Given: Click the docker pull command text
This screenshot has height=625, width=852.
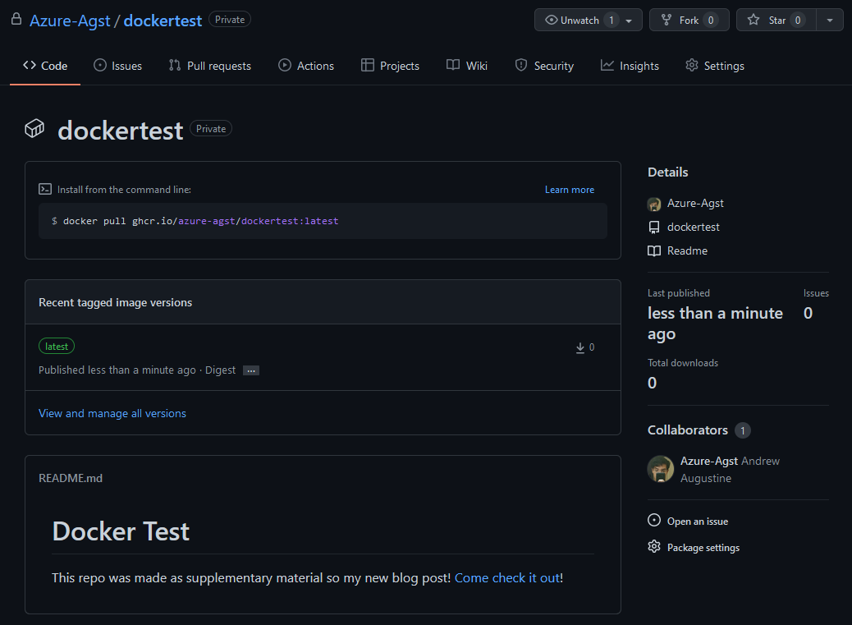Looking at the screenshot, I should (200, 221).
